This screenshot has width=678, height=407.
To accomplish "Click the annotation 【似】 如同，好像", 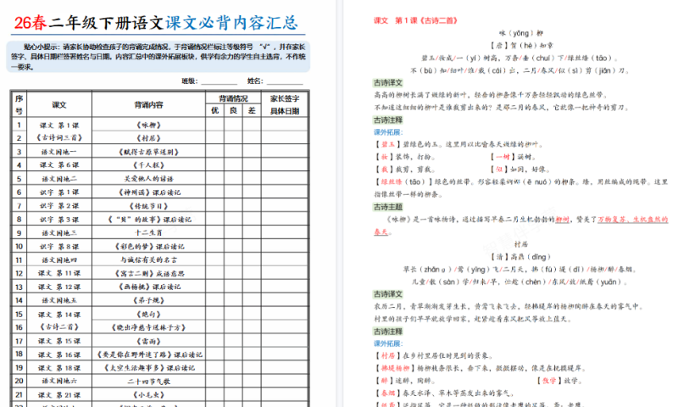I will 520,169.
